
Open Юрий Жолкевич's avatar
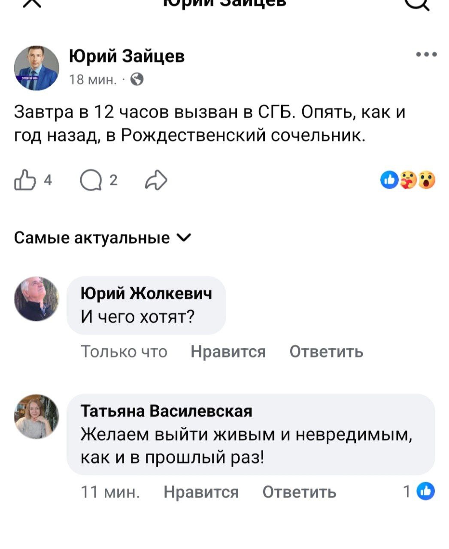[x=36, y=299]
